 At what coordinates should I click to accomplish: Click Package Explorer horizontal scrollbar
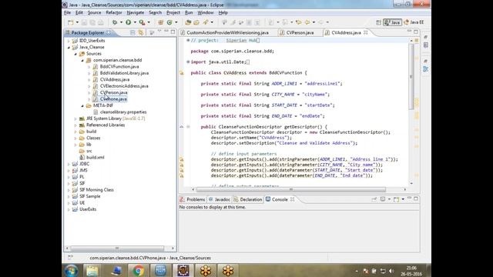pos(117,248)
